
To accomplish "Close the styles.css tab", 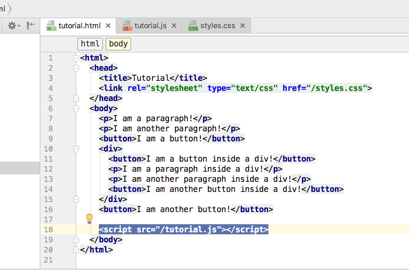I will click(243, 25).
